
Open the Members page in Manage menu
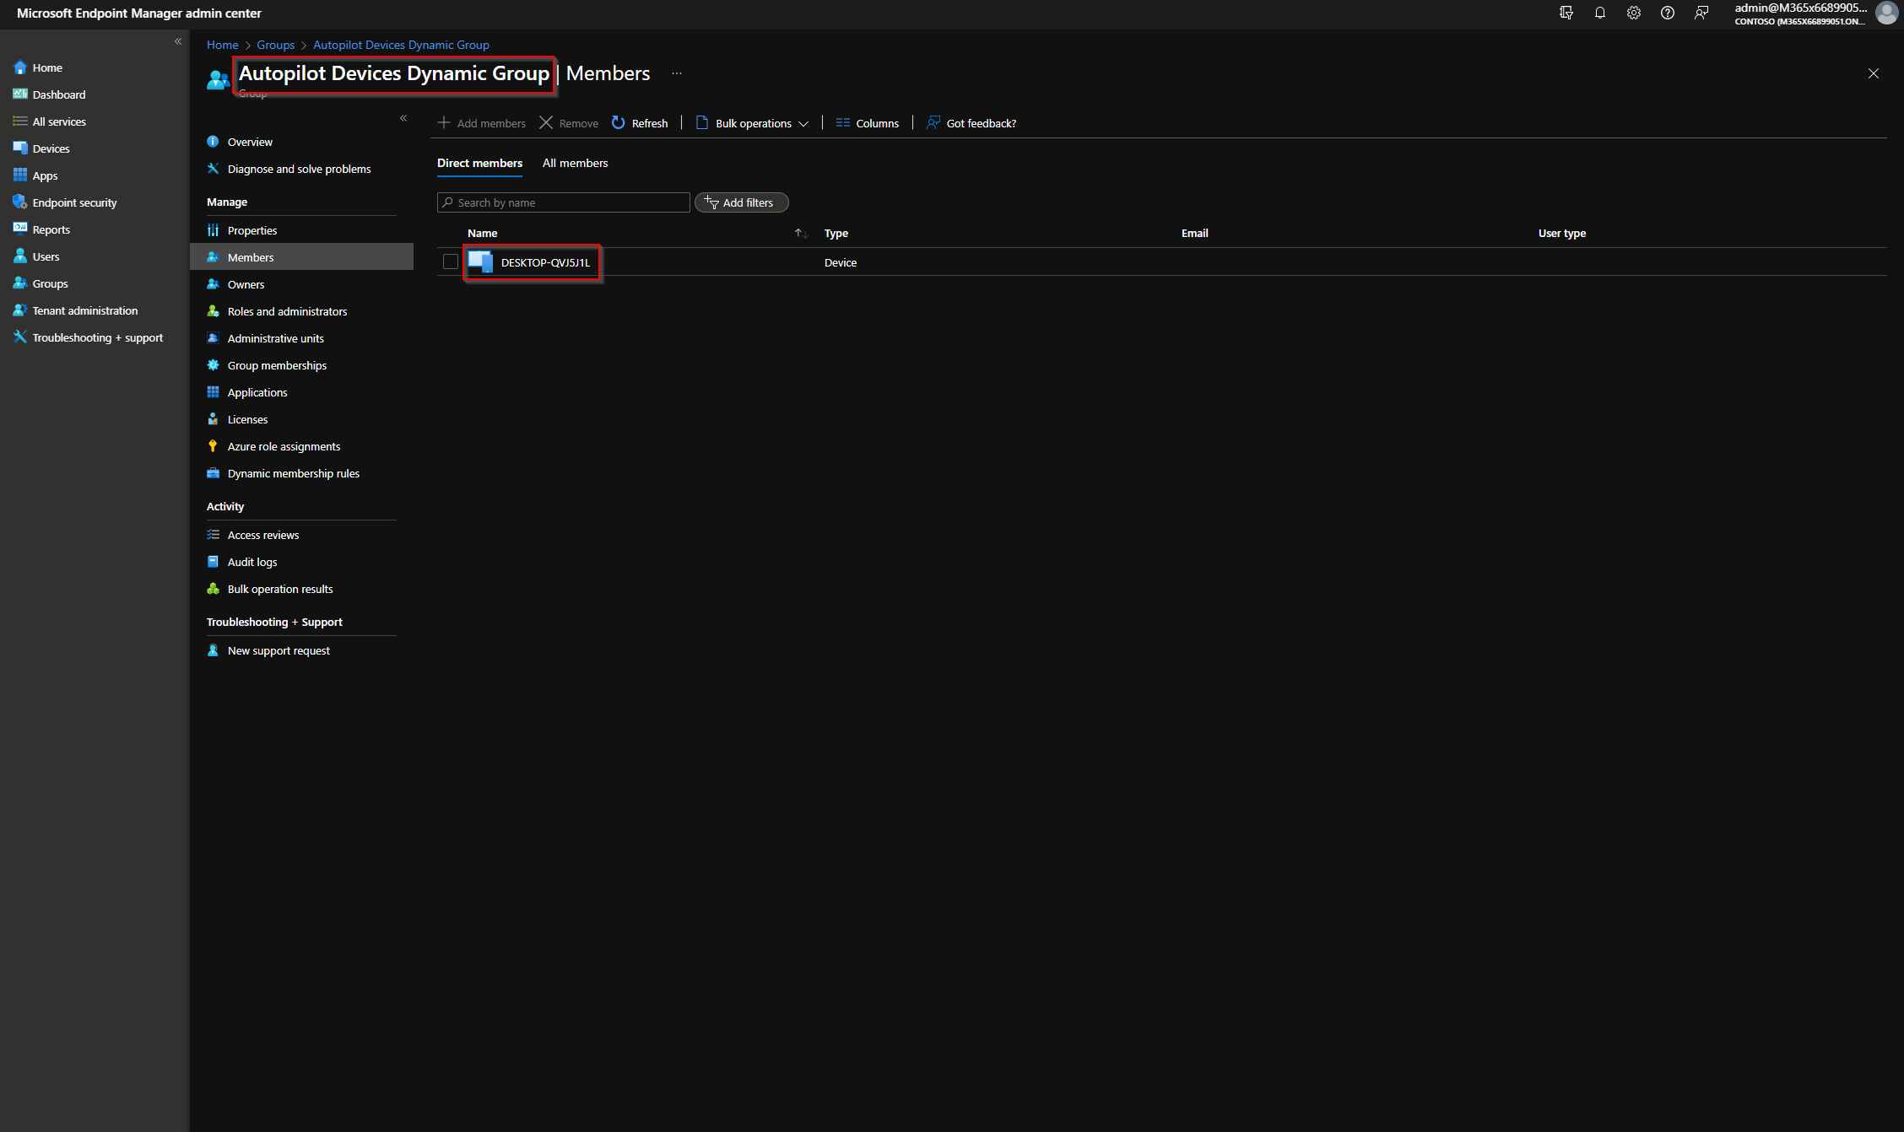(250, 257)
